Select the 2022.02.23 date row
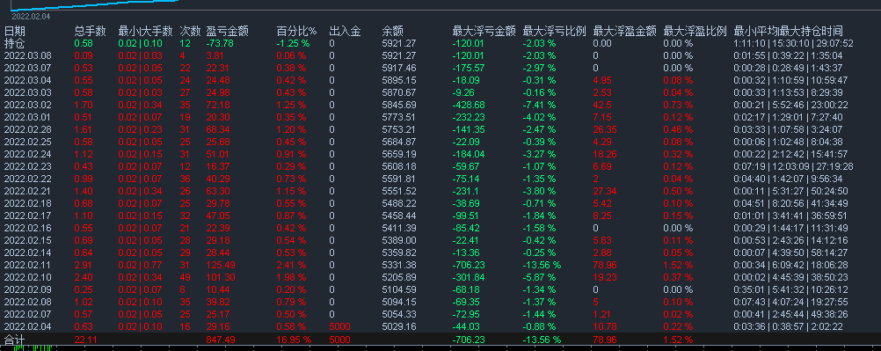881x351 pixels. tap(27, 166)
